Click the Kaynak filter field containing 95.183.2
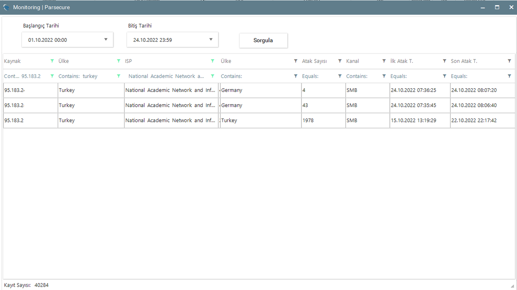Viewport: 517px width, 290px height. 26,76
